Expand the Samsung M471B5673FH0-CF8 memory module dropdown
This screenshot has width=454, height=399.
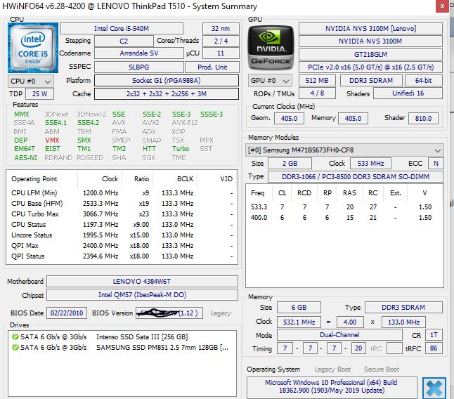click(344, 150)
